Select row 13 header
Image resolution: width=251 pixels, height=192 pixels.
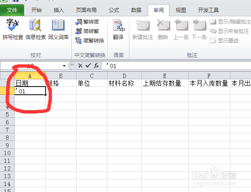pyautogui.click(x=7, y=176)
